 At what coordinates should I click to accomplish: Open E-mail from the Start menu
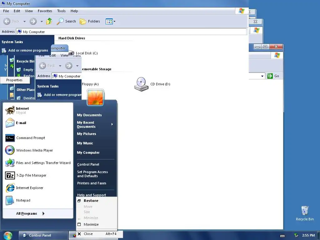[x=38, y=123]
